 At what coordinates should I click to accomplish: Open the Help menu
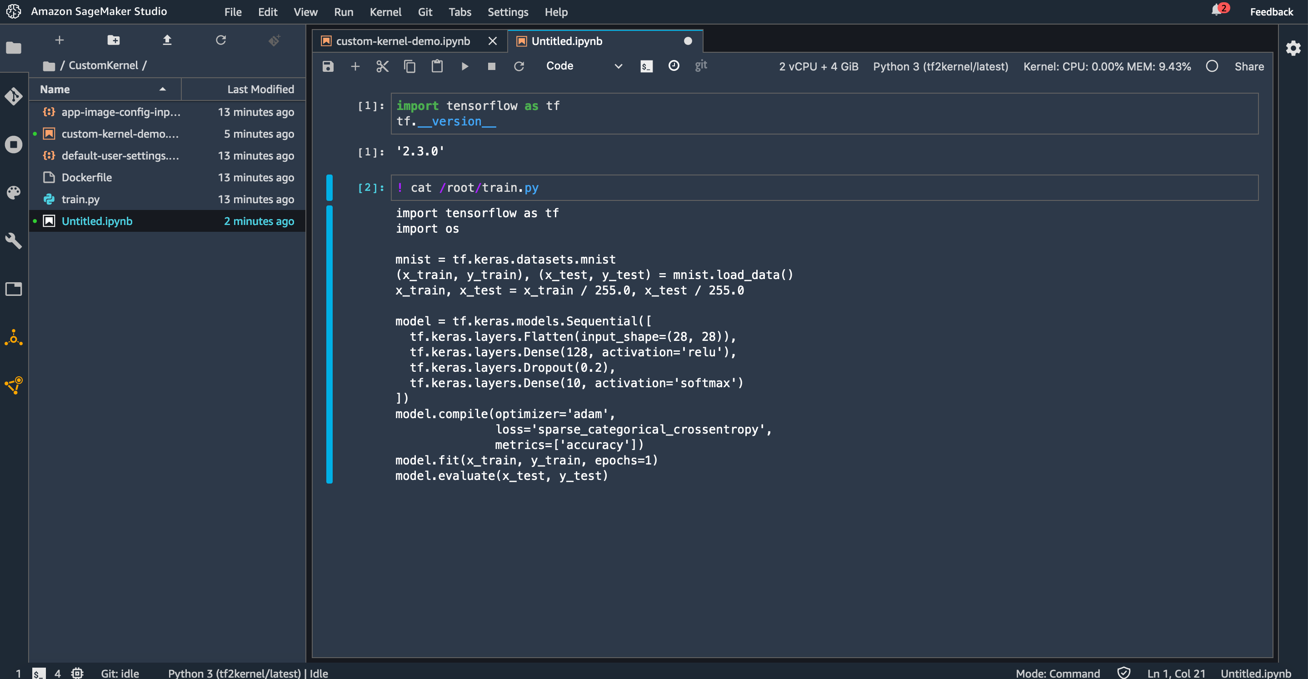[x=556, y=12]
